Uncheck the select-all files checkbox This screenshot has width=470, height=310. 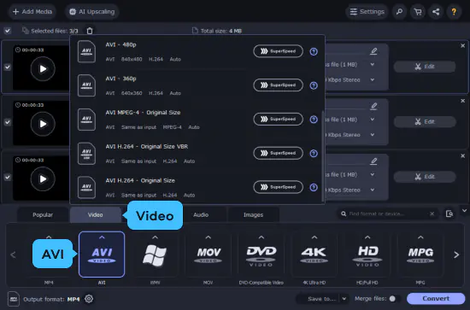[x=8, y=31]
